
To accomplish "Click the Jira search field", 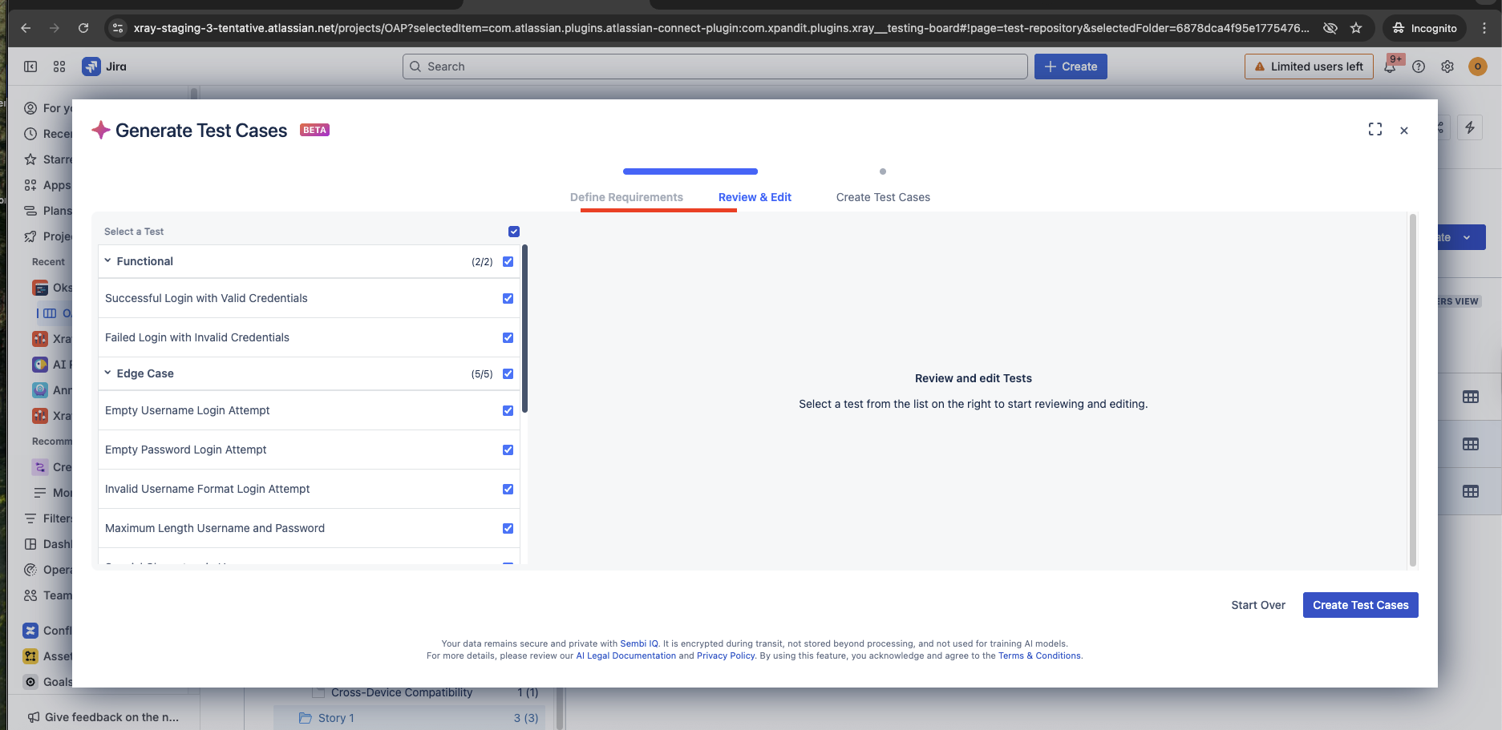I will [x=715, y=67].
